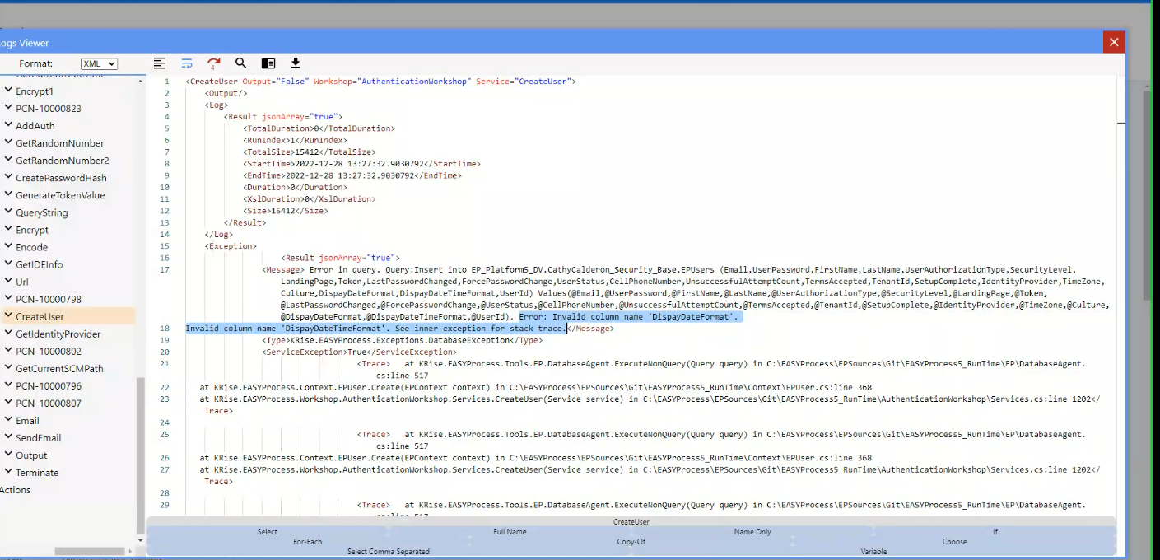Select the Terminate tree item
The image size is (1160, 560).
37,473
